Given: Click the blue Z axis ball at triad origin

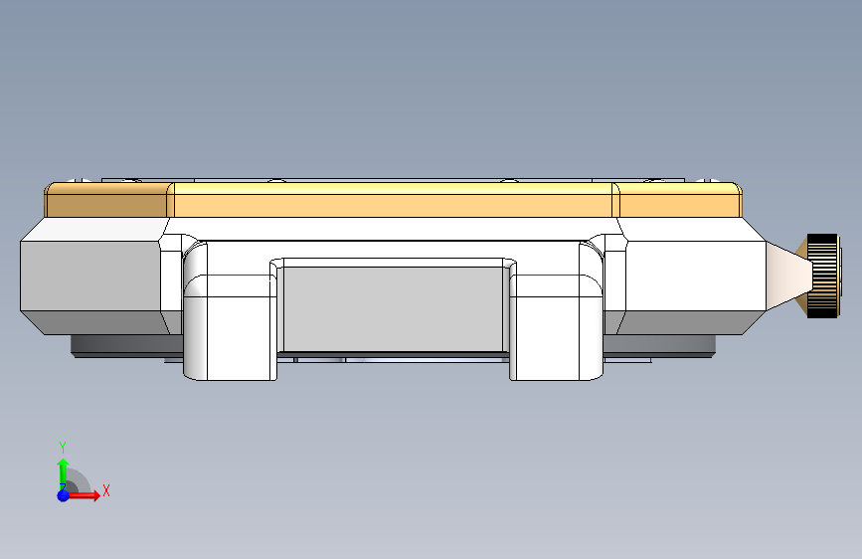Looking at the screenshot, I should click(64, 495).
